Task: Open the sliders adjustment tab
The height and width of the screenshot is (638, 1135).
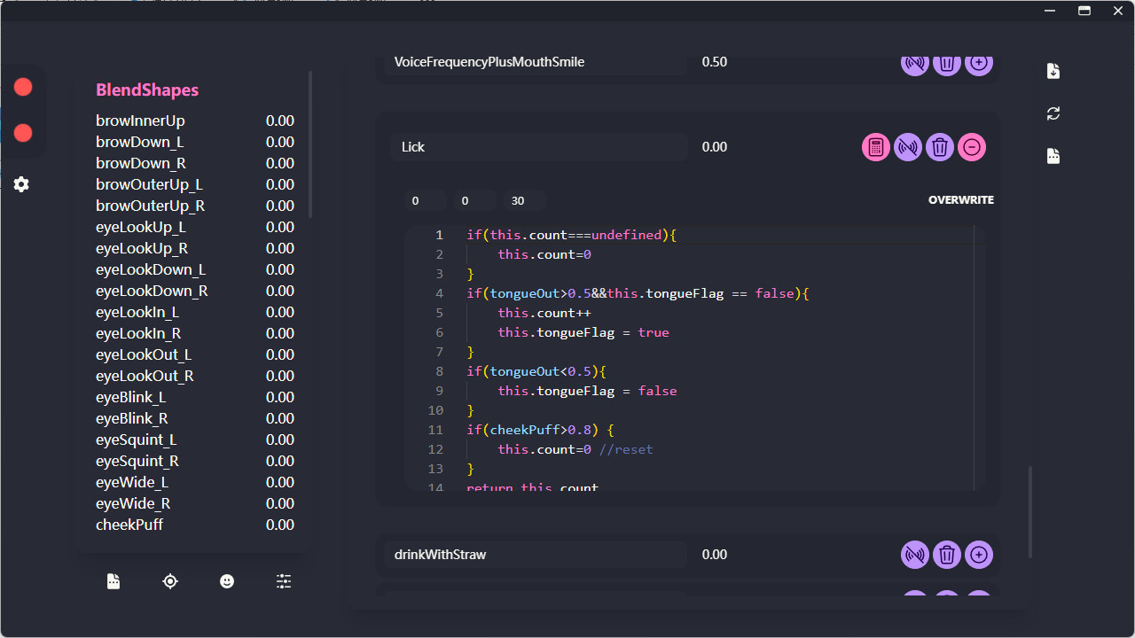Action: pyautogui.click(x=284, y=581)
